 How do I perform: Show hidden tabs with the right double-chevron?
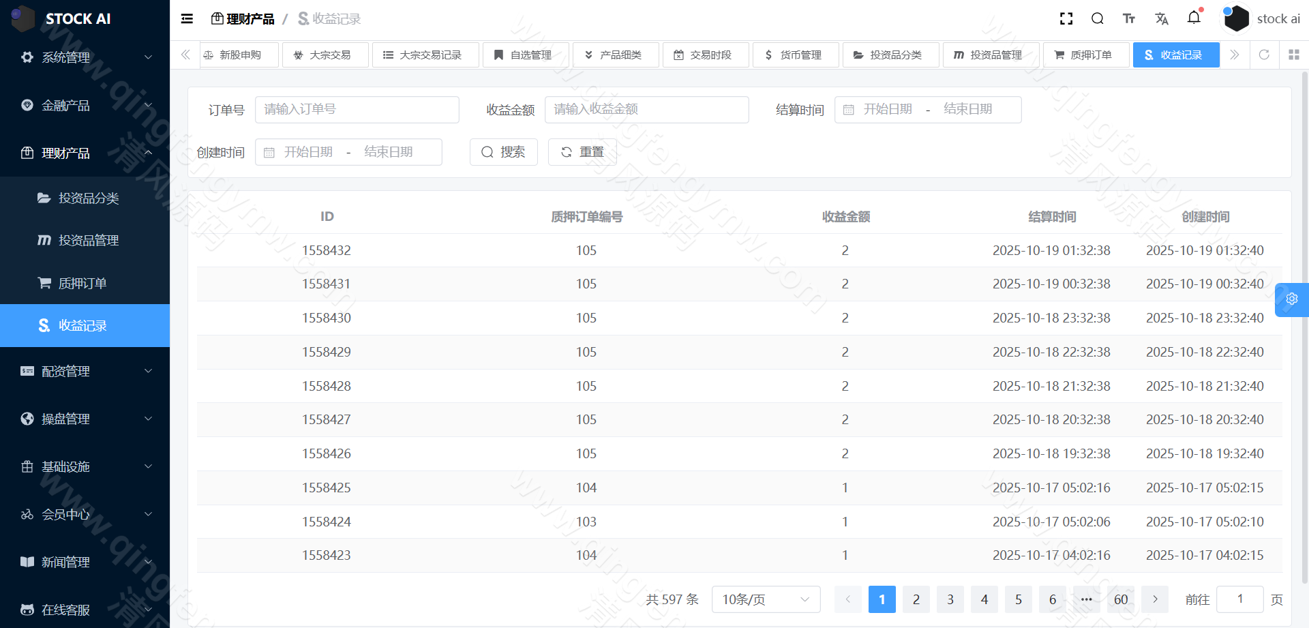pyautogui.click(x=1235, y=55)
